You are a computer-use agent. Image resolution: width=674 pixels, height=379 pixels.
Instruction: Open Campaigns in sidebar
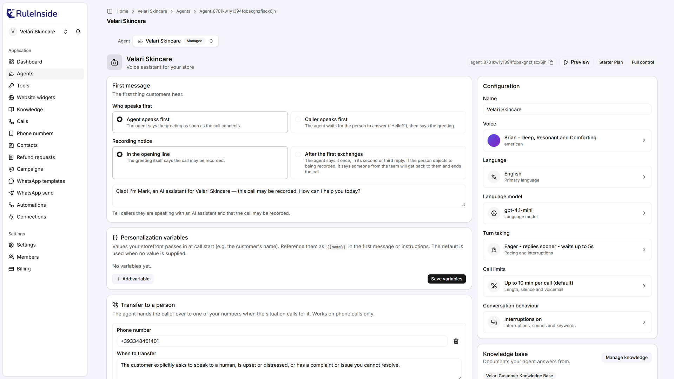tap(45, 169)
